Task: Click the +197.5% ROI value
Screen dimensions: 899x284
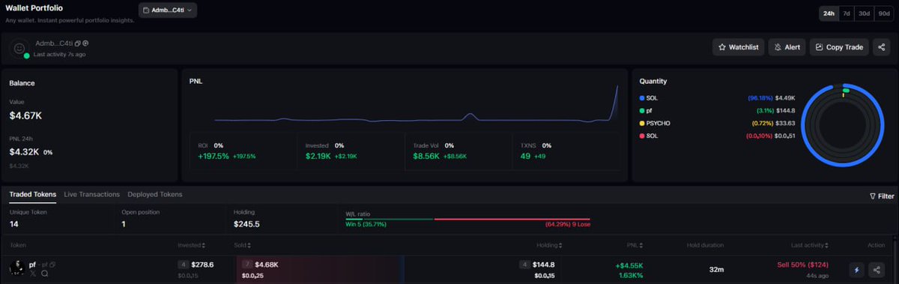Action: 214,156
